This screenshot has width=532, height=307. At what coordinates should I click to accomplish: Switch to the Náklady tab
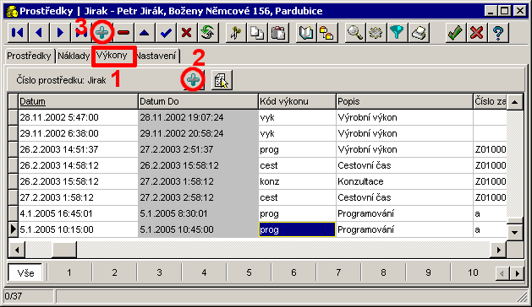(74, 56)
